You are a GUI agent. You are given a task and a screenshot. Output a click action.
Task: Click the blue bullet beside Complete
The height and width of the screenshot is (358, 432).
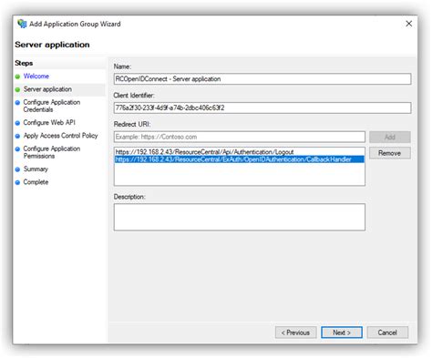[17, 182]
